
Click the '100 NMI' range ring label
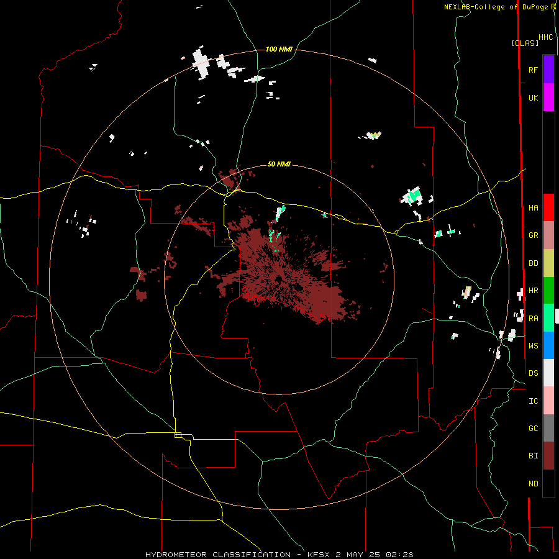click(x=279, y=49)
